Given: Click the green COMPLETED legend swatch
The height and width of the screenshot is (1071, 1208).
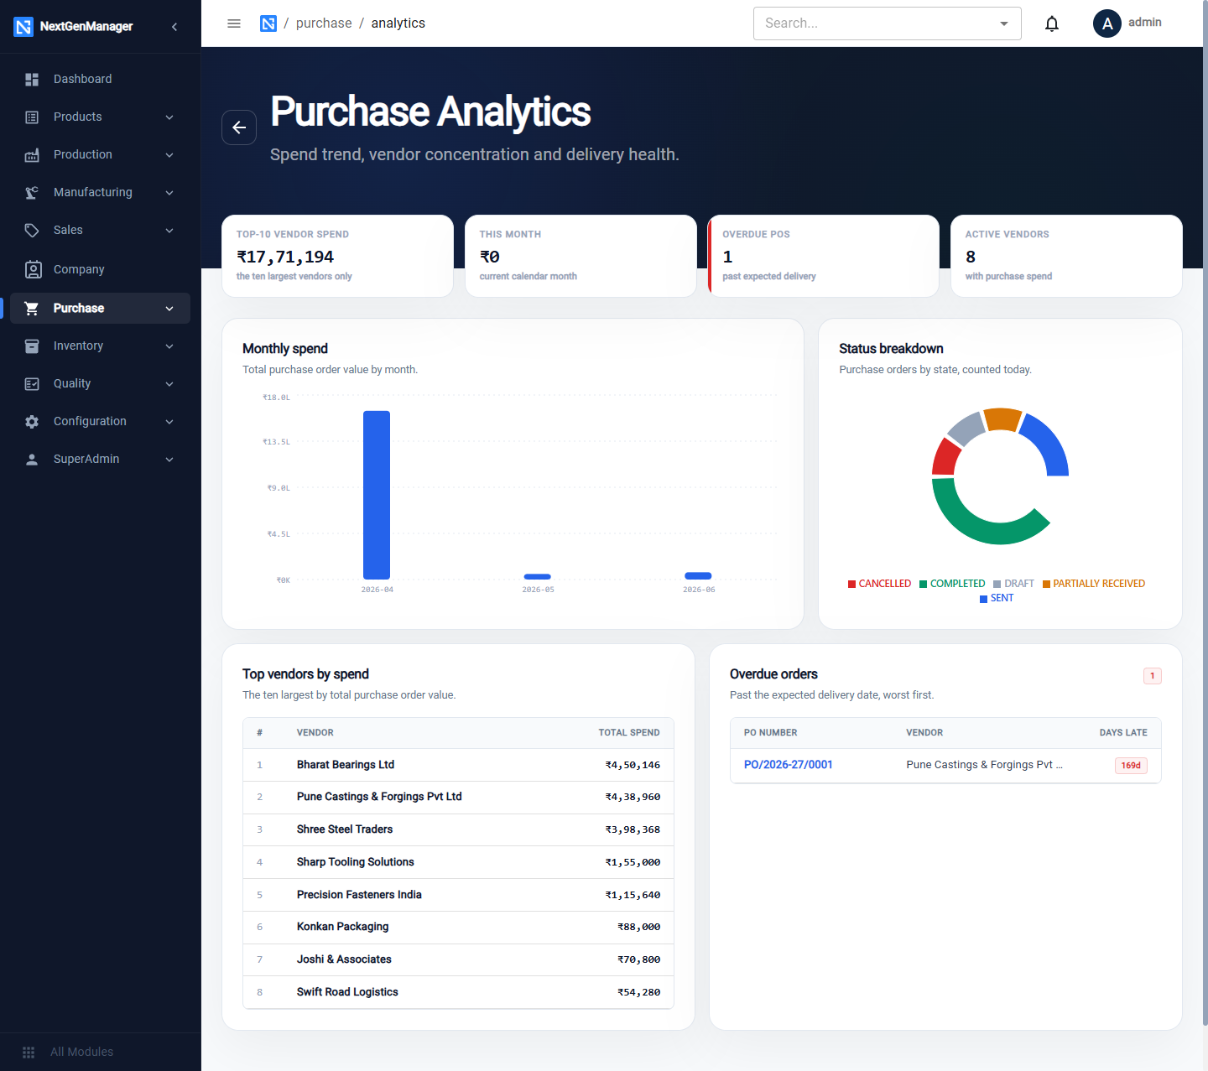Looking at the screenshot, I should click(x=924, y=585).
